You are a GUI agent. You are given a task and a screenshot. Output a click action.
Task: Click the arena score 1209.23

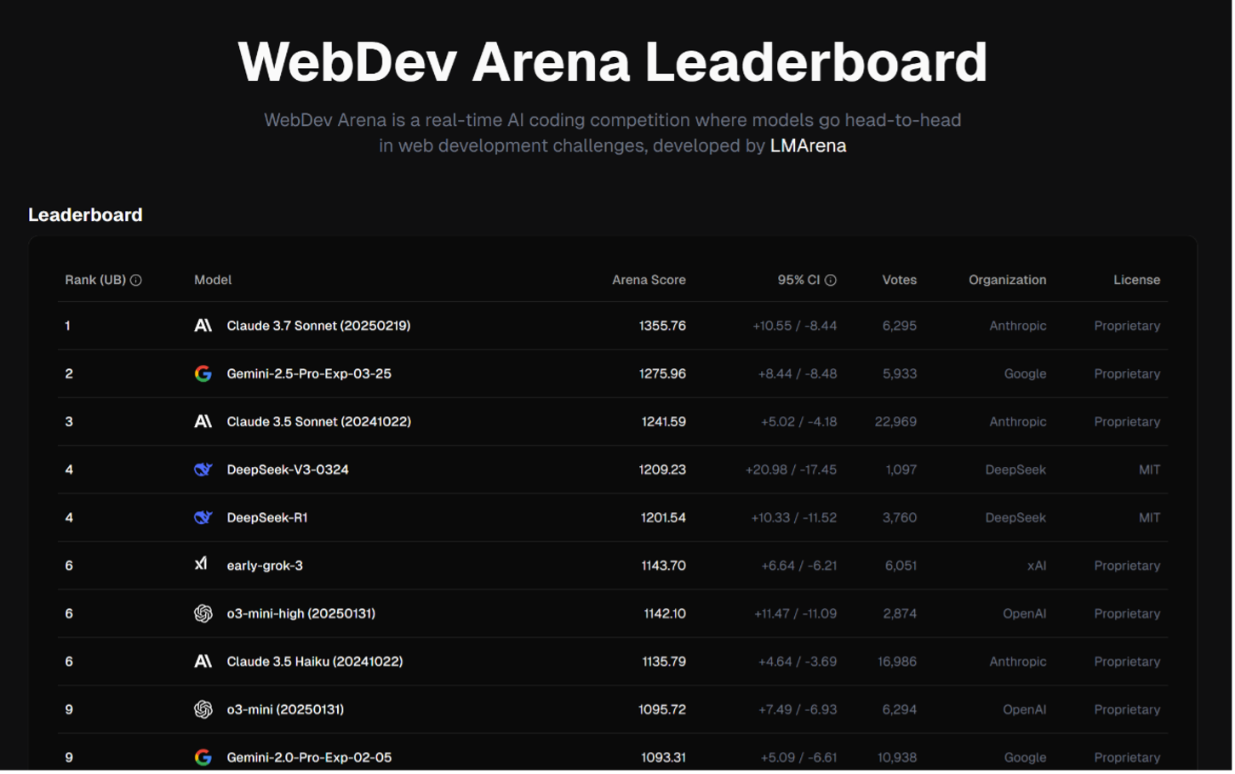[664, 470]
